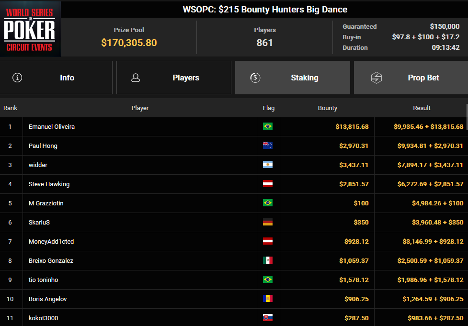Select player Emanuel Oliveira
This screenshot has height=326, width=468.
[x=52, y=126]
